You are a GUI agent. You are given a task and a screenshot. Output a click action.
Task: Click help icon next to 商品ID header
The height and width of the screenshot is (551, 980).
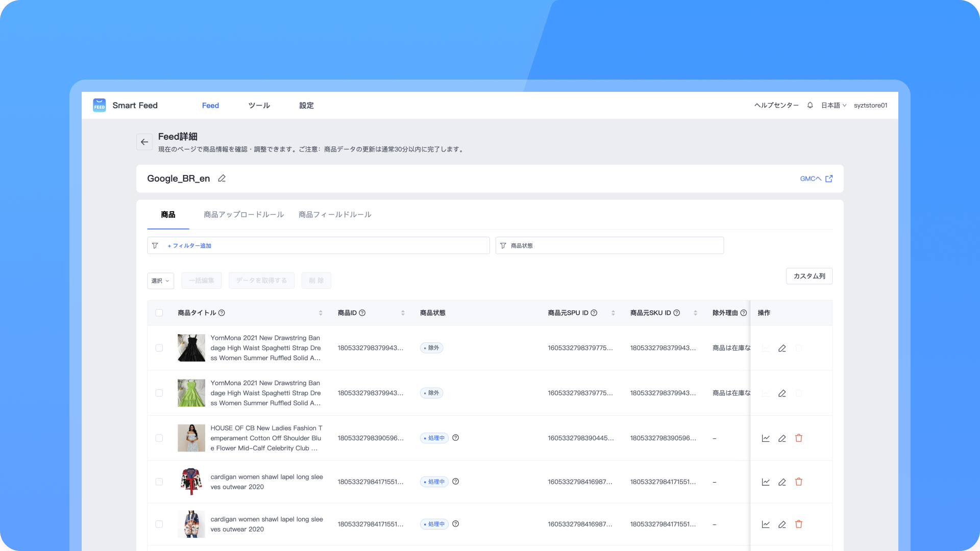tap(362, 313)
